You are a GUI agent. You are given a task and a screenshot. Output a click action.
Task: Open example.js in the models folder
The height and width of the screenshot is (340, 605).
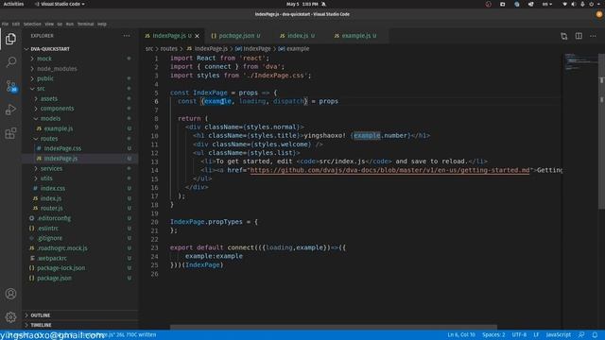click(x=59, y=128)
